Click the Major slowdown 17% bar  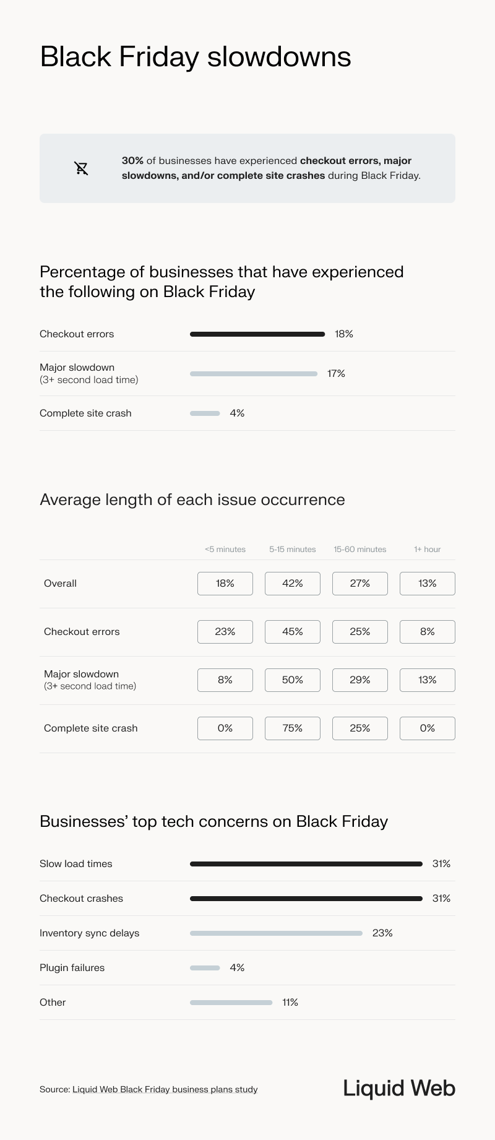(253, 374)
